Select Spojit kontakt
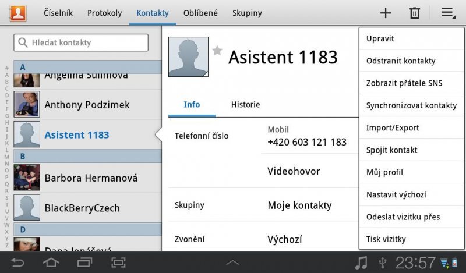Image resolution: width=466 pixels, height=273 pixels. tap(412, 150)
